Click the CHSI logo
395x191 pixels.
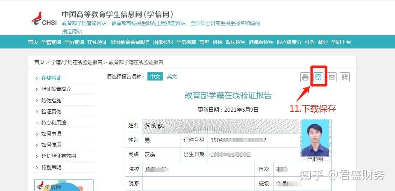coord(44,19)
